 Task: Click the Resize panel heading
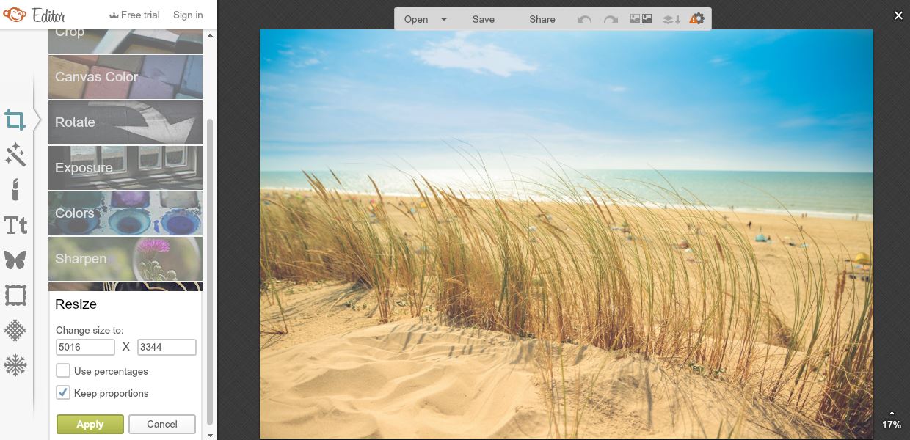tap(76, 304)
